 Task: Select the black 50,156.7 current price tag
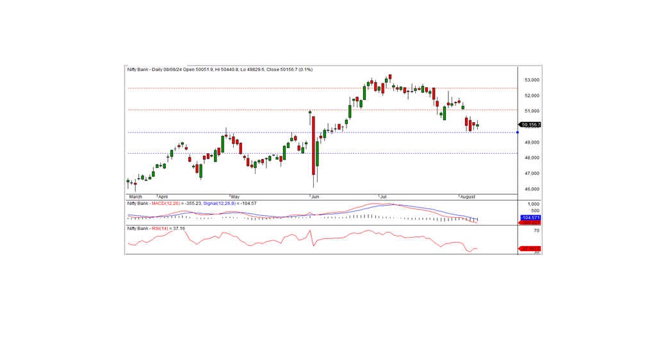[x=530, y=124]
